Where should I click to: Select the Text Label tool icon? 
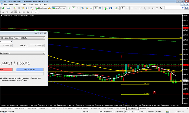[157, 8]
